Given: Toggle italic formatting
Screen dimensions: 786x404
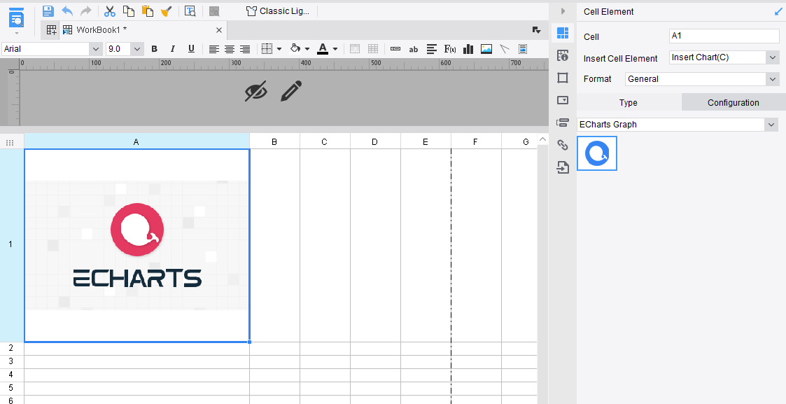Looking at the screenshot, I should tap(172, 48).
